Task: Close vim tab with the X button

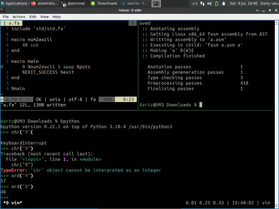Action: pos(133,23)
